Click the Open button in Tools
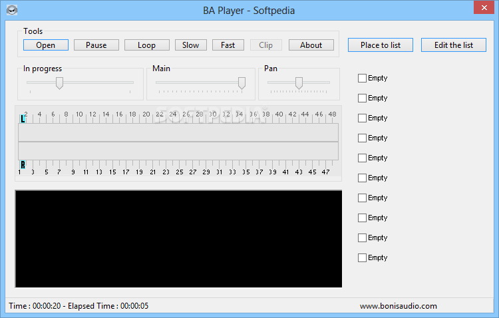Screen dimensions: 499x318 pyautogui.click(x=46, y=45)
